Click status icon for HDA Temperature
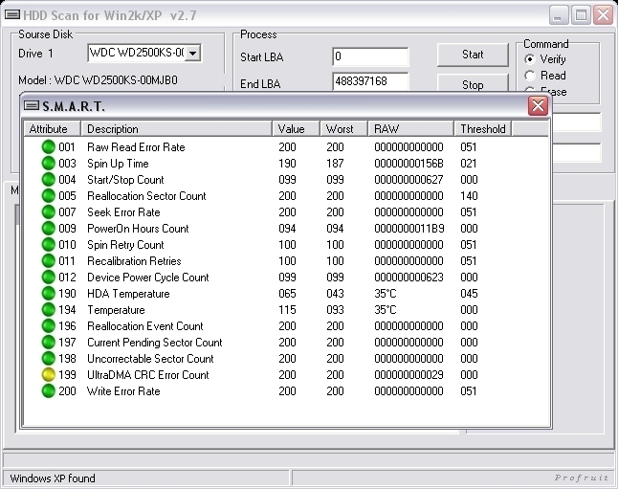The width and height of the screenshot is (618, 489). [49, 294]
